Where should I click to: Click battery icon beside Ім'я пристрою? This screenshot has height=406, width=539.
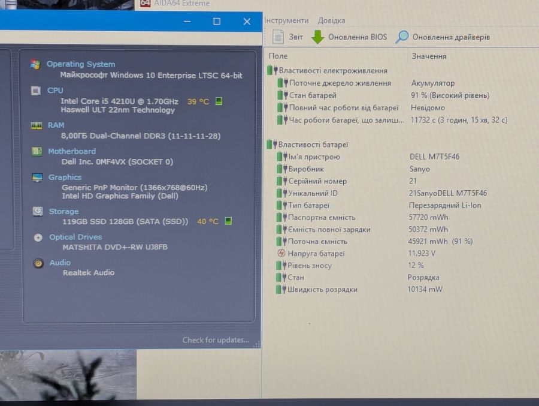coord(282,157)
